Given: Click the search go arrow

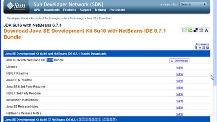Looking at the screenshot, I should point(204,4).
